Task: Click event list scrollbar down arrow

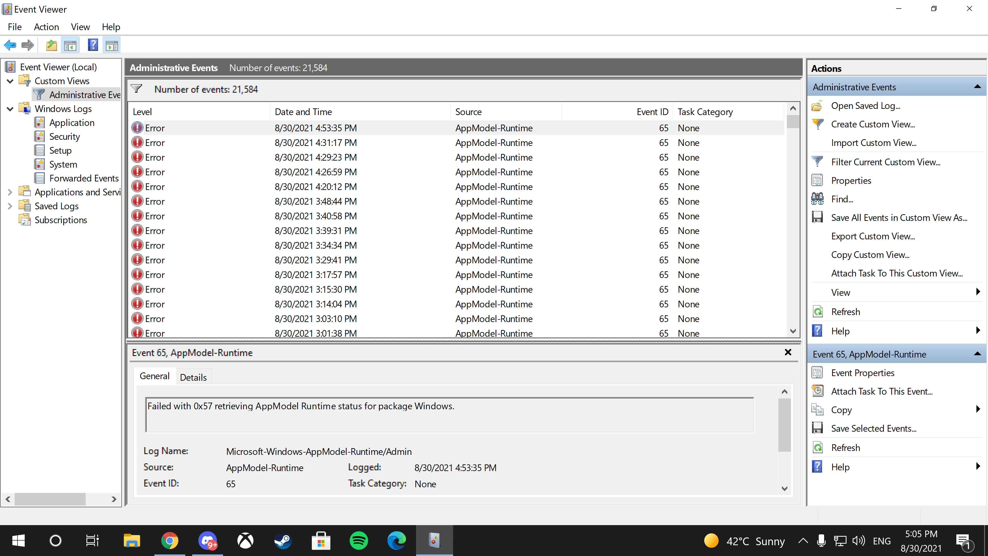Action: tap(793, 331)
